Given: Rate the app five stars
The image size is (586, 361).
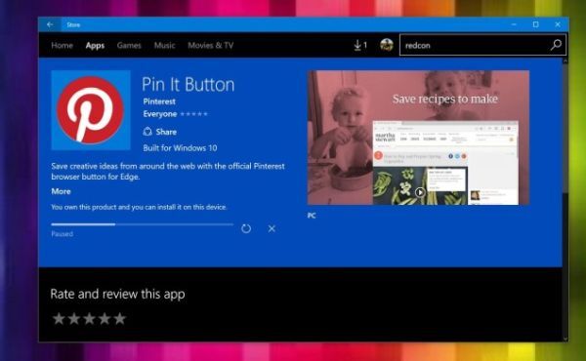Looking at the screenshot, I should coord(119,319).
